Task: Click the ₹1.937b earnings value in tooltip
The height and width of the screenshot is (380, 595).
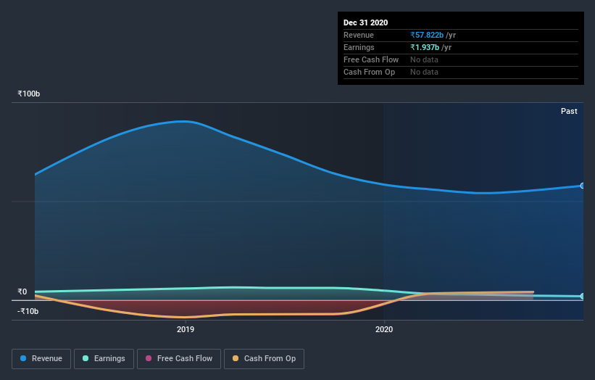Action: [x=425, y=47]
